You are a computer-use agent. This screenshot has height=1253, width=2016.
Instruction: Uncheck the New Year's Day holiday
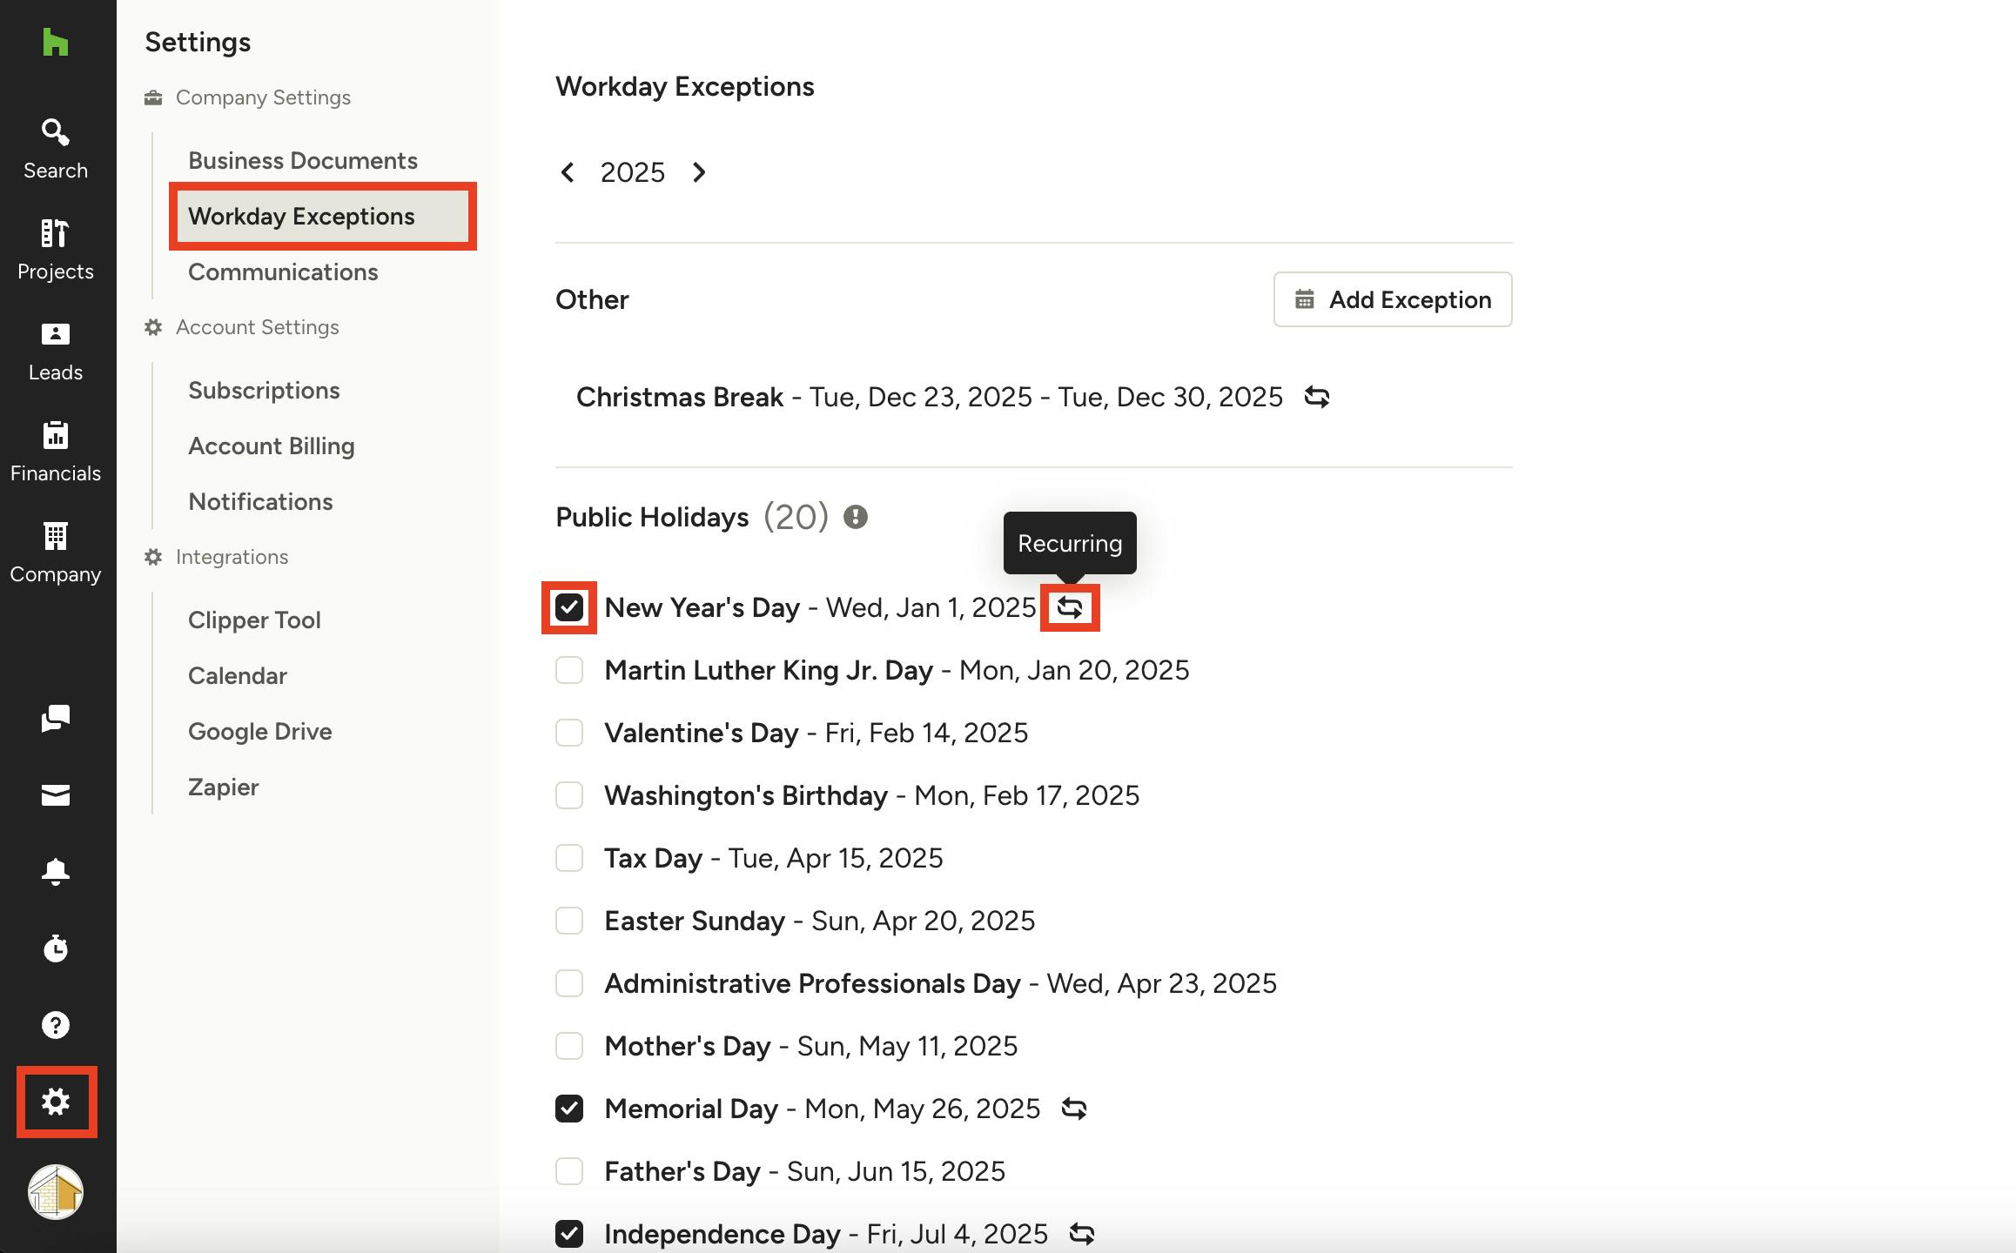(x=569, y=607)
